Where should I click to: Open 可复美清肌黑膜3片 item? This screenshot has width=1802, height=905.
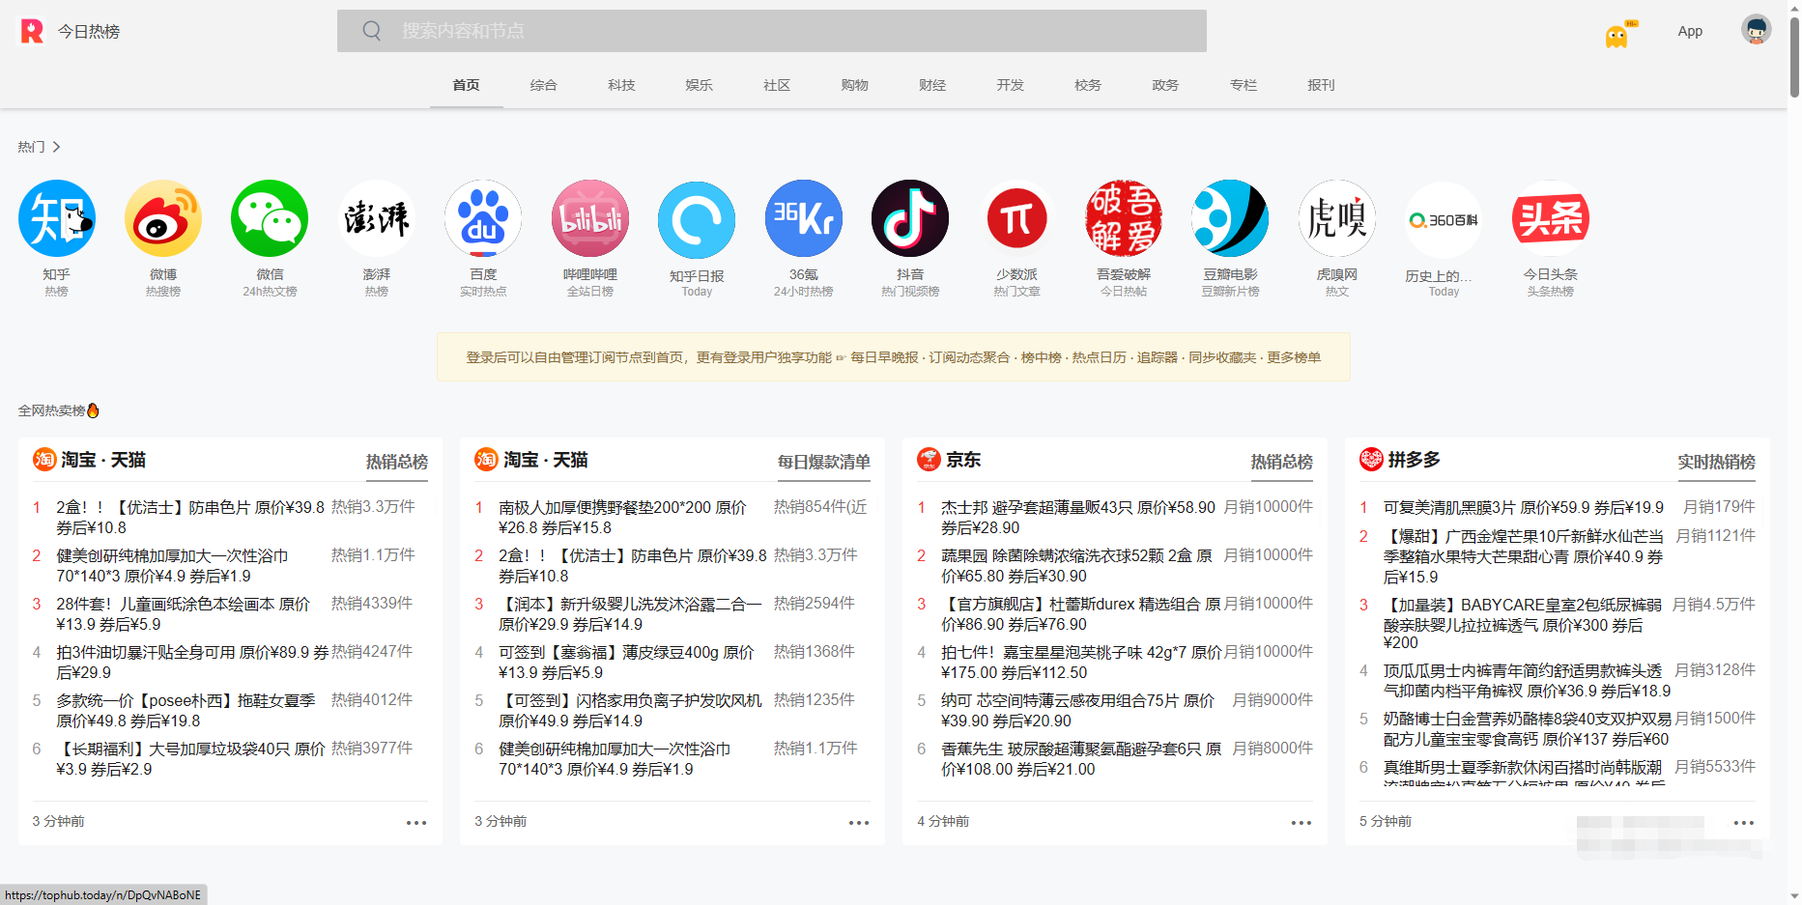click(1524, 507)
